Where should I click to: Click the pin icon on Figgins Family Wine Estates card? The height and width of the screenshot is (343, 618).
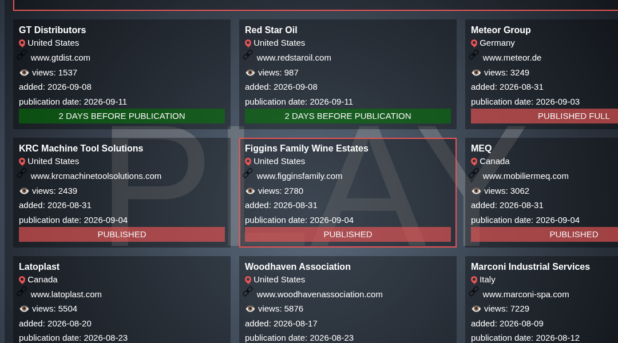click(x=248, y=161)
